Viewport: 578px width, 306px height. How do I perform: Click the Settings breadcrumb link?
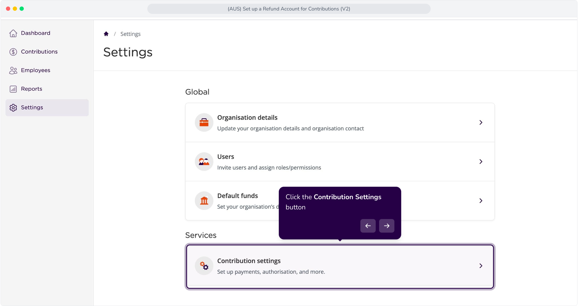coord(130,34)
